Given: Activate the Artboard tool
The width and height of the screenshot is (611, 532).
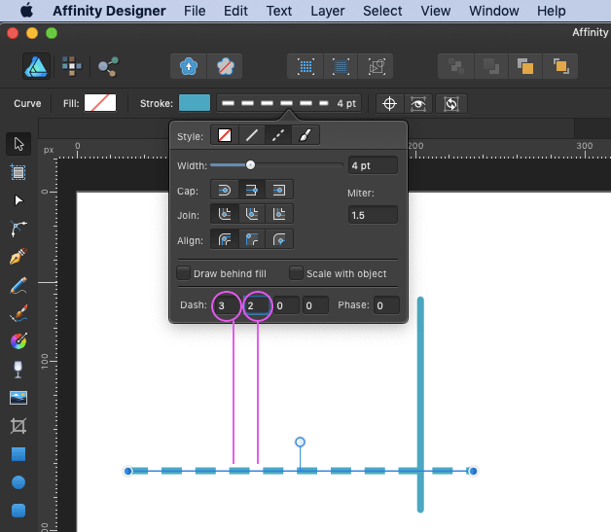Looking at the screenshot, I should click(18, 172).
